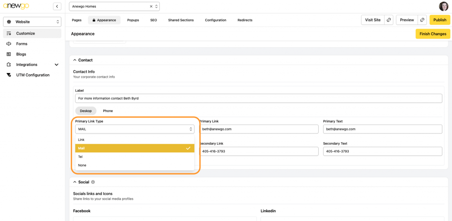Screen dimensions: 452x221
Task: Collapse the sidebar with the chevron button
Action: [x=57, y=6]
